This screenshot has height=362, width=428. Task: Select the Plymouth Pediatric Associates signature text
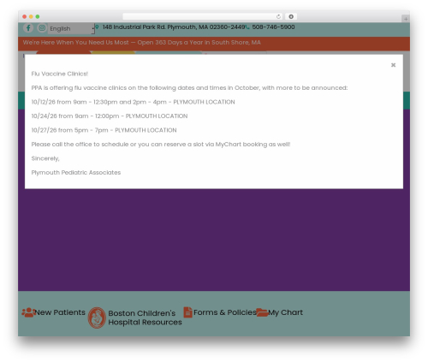pyautogui.click(x=76, y=172)
